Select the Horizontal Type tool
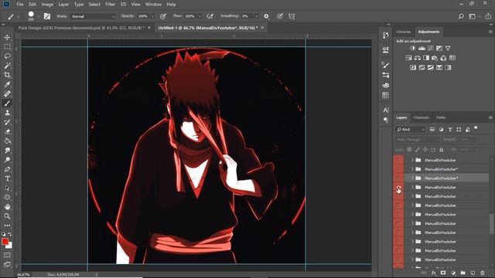Screen dimensions: 495x278 [x=7, y=178]
